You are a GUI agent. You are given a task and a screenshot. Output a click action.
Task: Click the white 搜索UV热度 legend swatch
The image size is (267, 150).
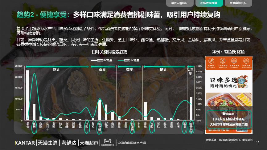tap(93, 60)
